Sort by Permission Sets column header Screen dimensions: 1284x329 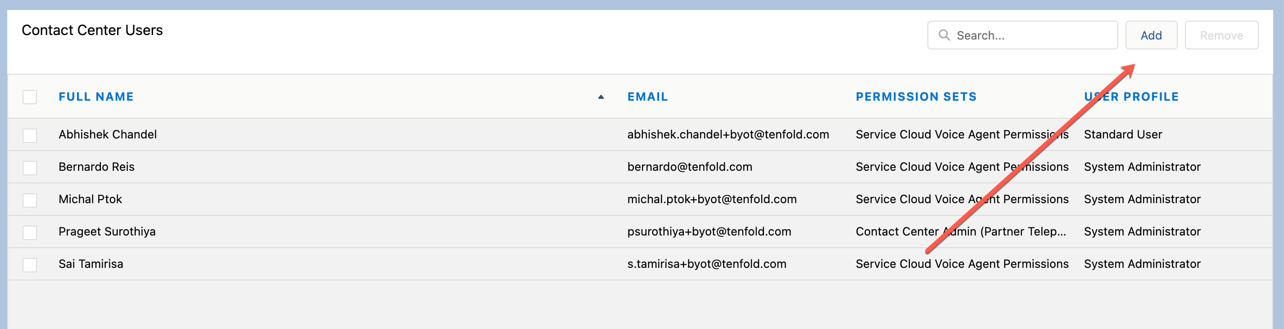(916, 97)
